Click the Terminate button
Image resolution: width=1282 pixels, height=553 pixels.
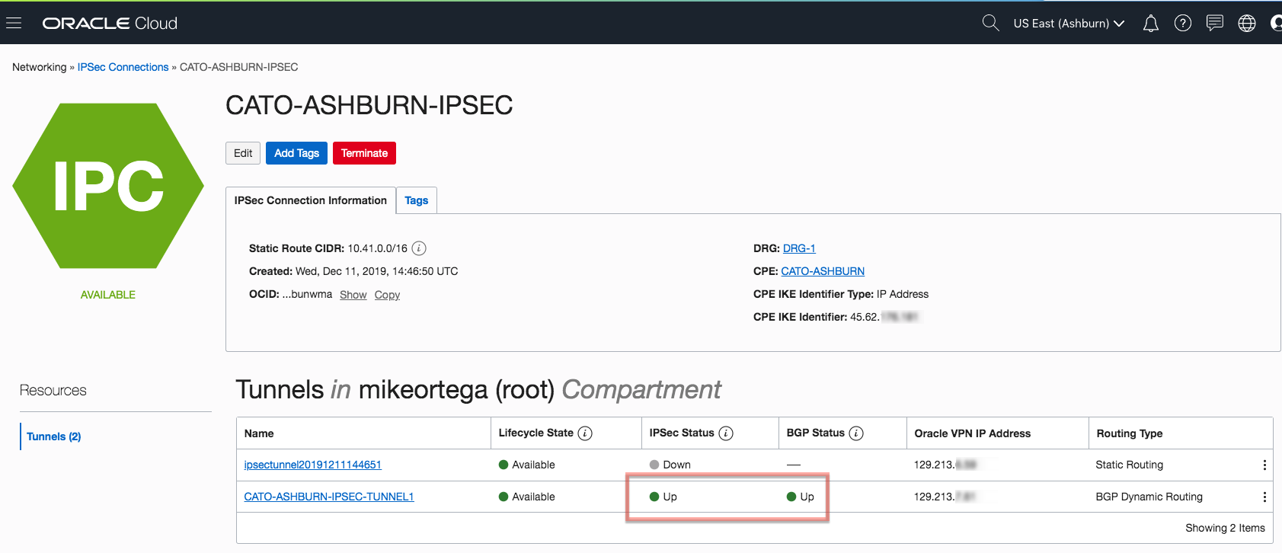[364, 153]
